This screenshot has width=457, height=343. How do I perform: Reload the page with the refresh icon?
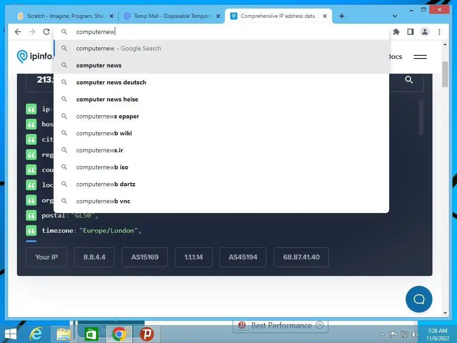click(46, 32)
